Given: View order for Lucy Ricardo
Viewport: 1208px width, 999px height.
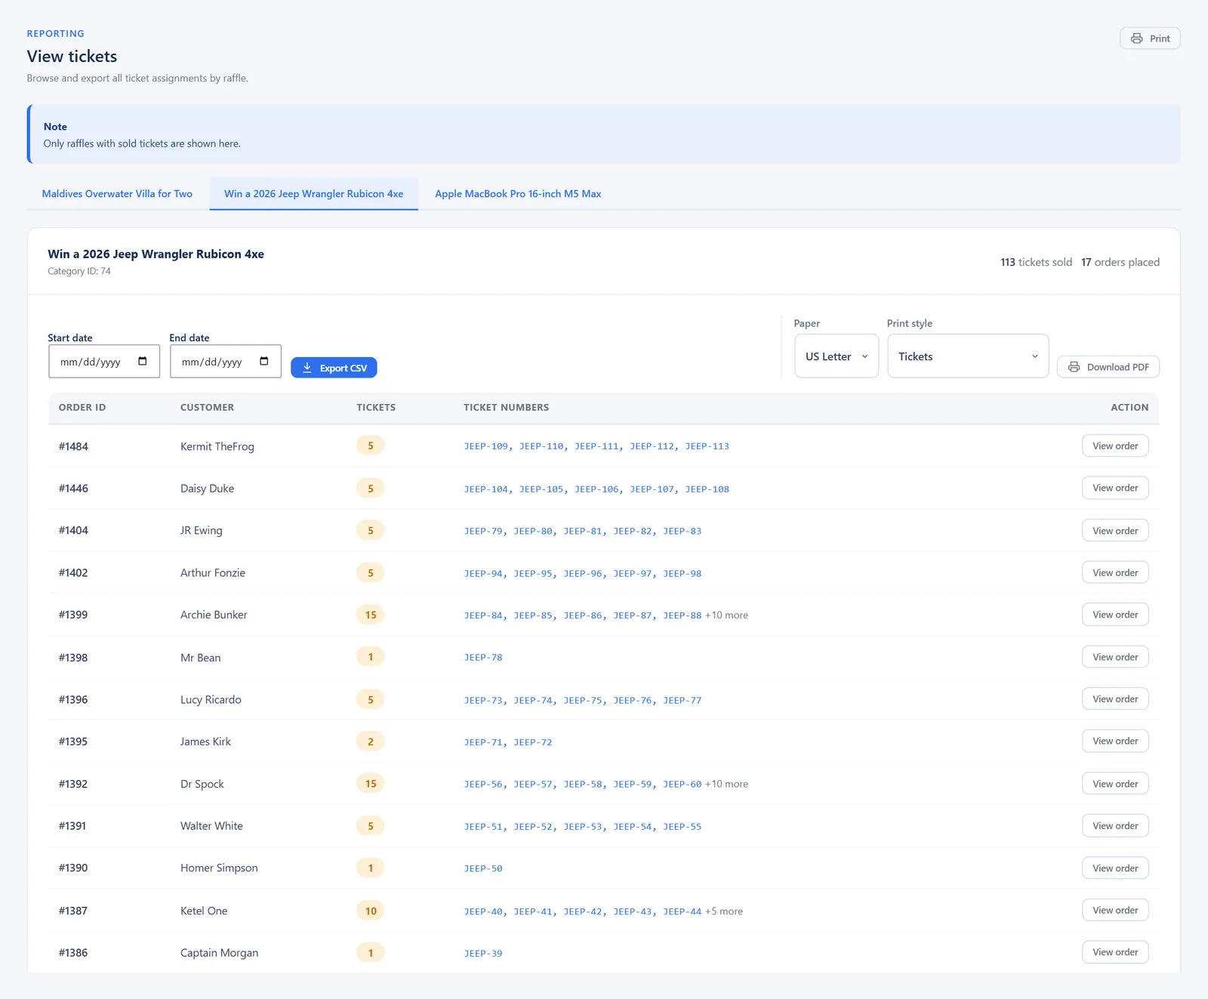Looking at the screenshot, I should point(1115,699).
